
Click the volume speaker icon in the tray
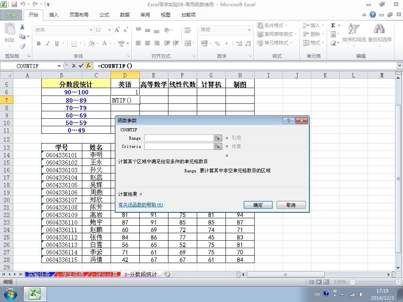click(361, 294)
